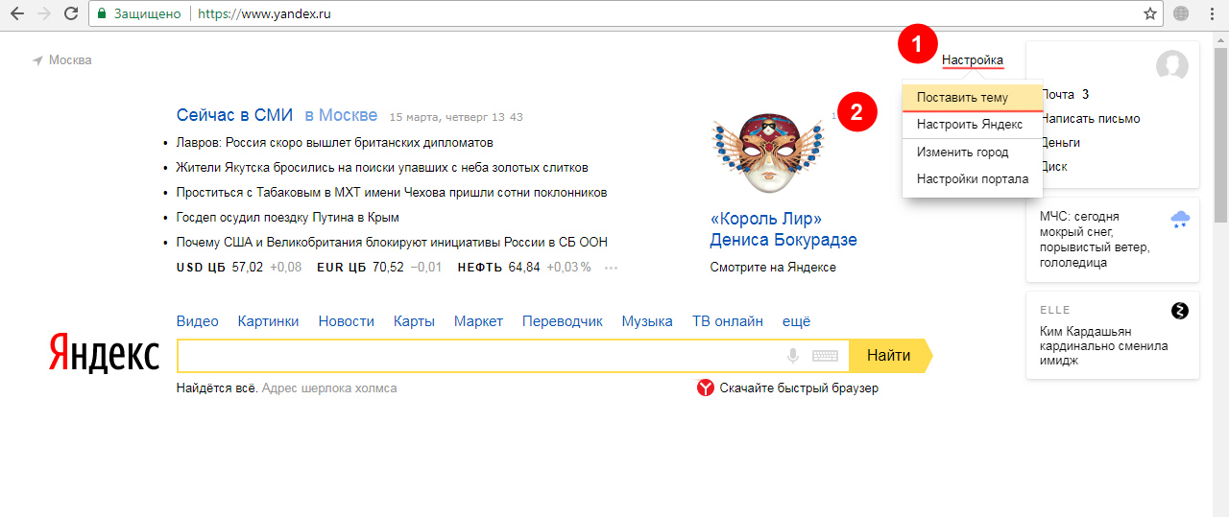Open the МЧС weather warning card
The height and width of the screenshot is (517, 1229).
(x=1113, y=240)
